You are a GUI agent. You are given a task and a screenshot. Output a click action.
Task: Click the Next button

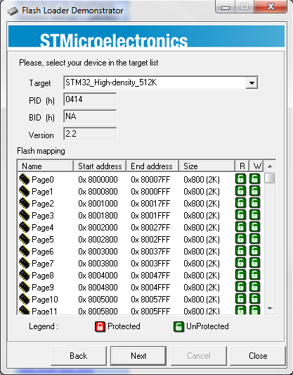[138, 356]
